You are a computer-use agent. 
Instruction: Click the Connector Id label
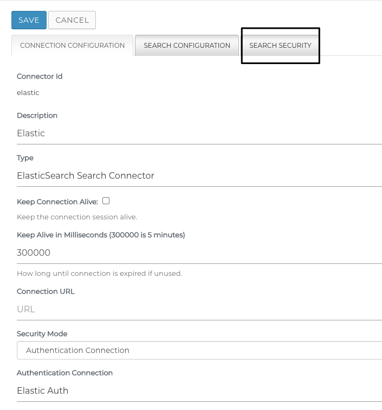pos(40,77)
